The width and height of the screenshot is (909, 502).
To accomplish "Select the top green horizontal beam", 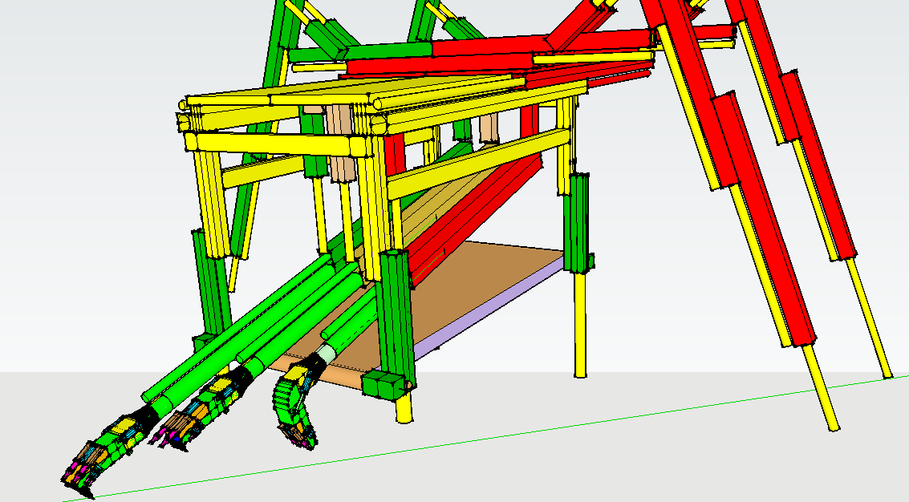I will tap(359, 52).
